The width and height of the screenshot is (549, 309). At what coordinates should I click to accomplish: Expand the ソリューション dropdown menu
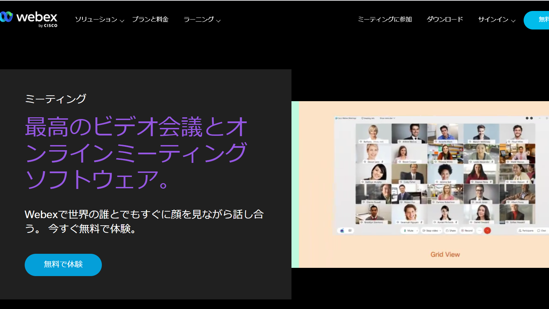99,20
